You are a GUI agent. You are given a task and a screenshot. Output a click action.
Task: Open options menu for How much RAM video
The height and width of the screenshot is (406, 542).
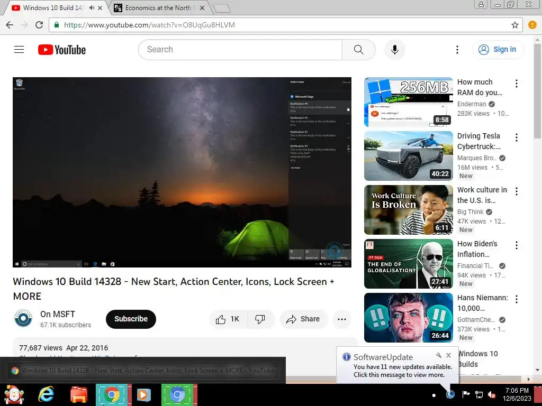click(x=517, y=83)
